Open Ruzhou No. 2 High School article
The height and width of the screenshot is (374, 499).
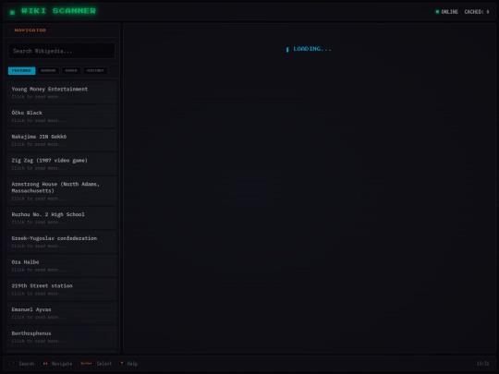coord(62,218)
